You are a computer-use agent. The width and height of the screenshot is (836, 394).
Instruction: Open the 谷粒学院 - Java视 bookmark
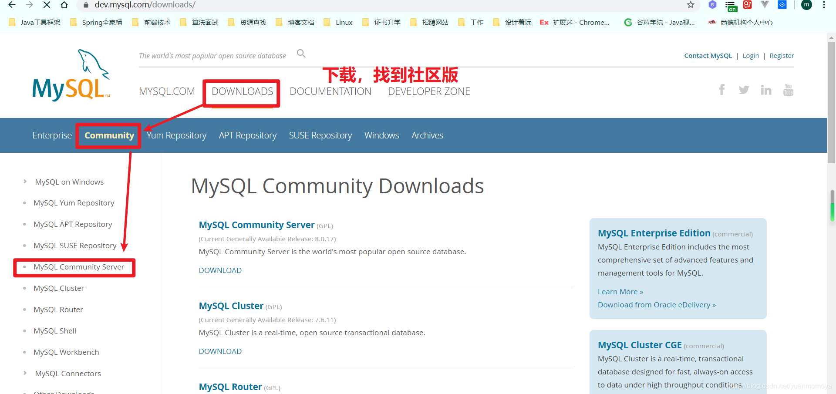pos(659,23)
